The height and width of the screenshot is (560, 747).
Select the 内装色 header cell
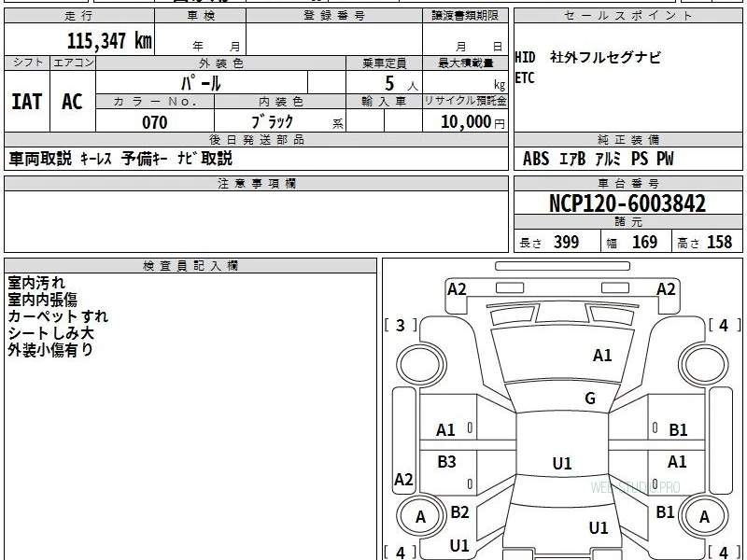(280, 102)
